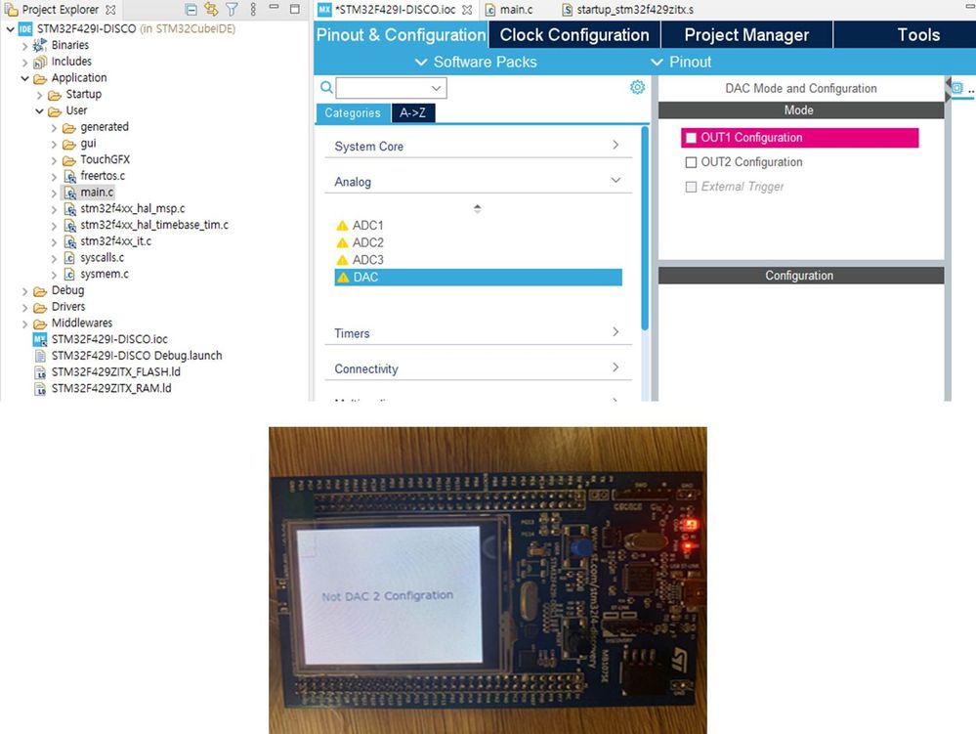
Task: Expand the Startup folder
Action: pos(40,95)
